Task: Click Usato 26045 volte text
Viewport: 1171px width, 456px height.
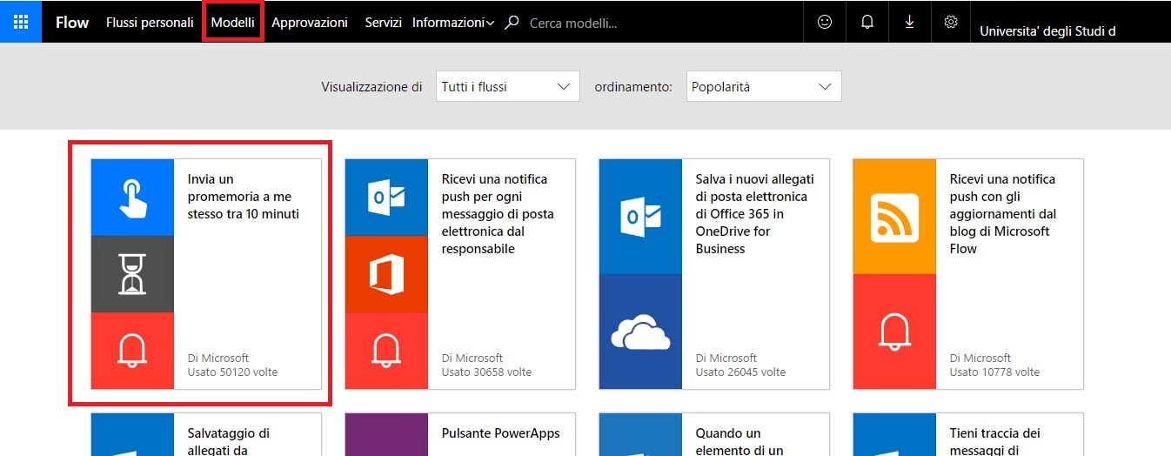Action: [x=740, y=372]
